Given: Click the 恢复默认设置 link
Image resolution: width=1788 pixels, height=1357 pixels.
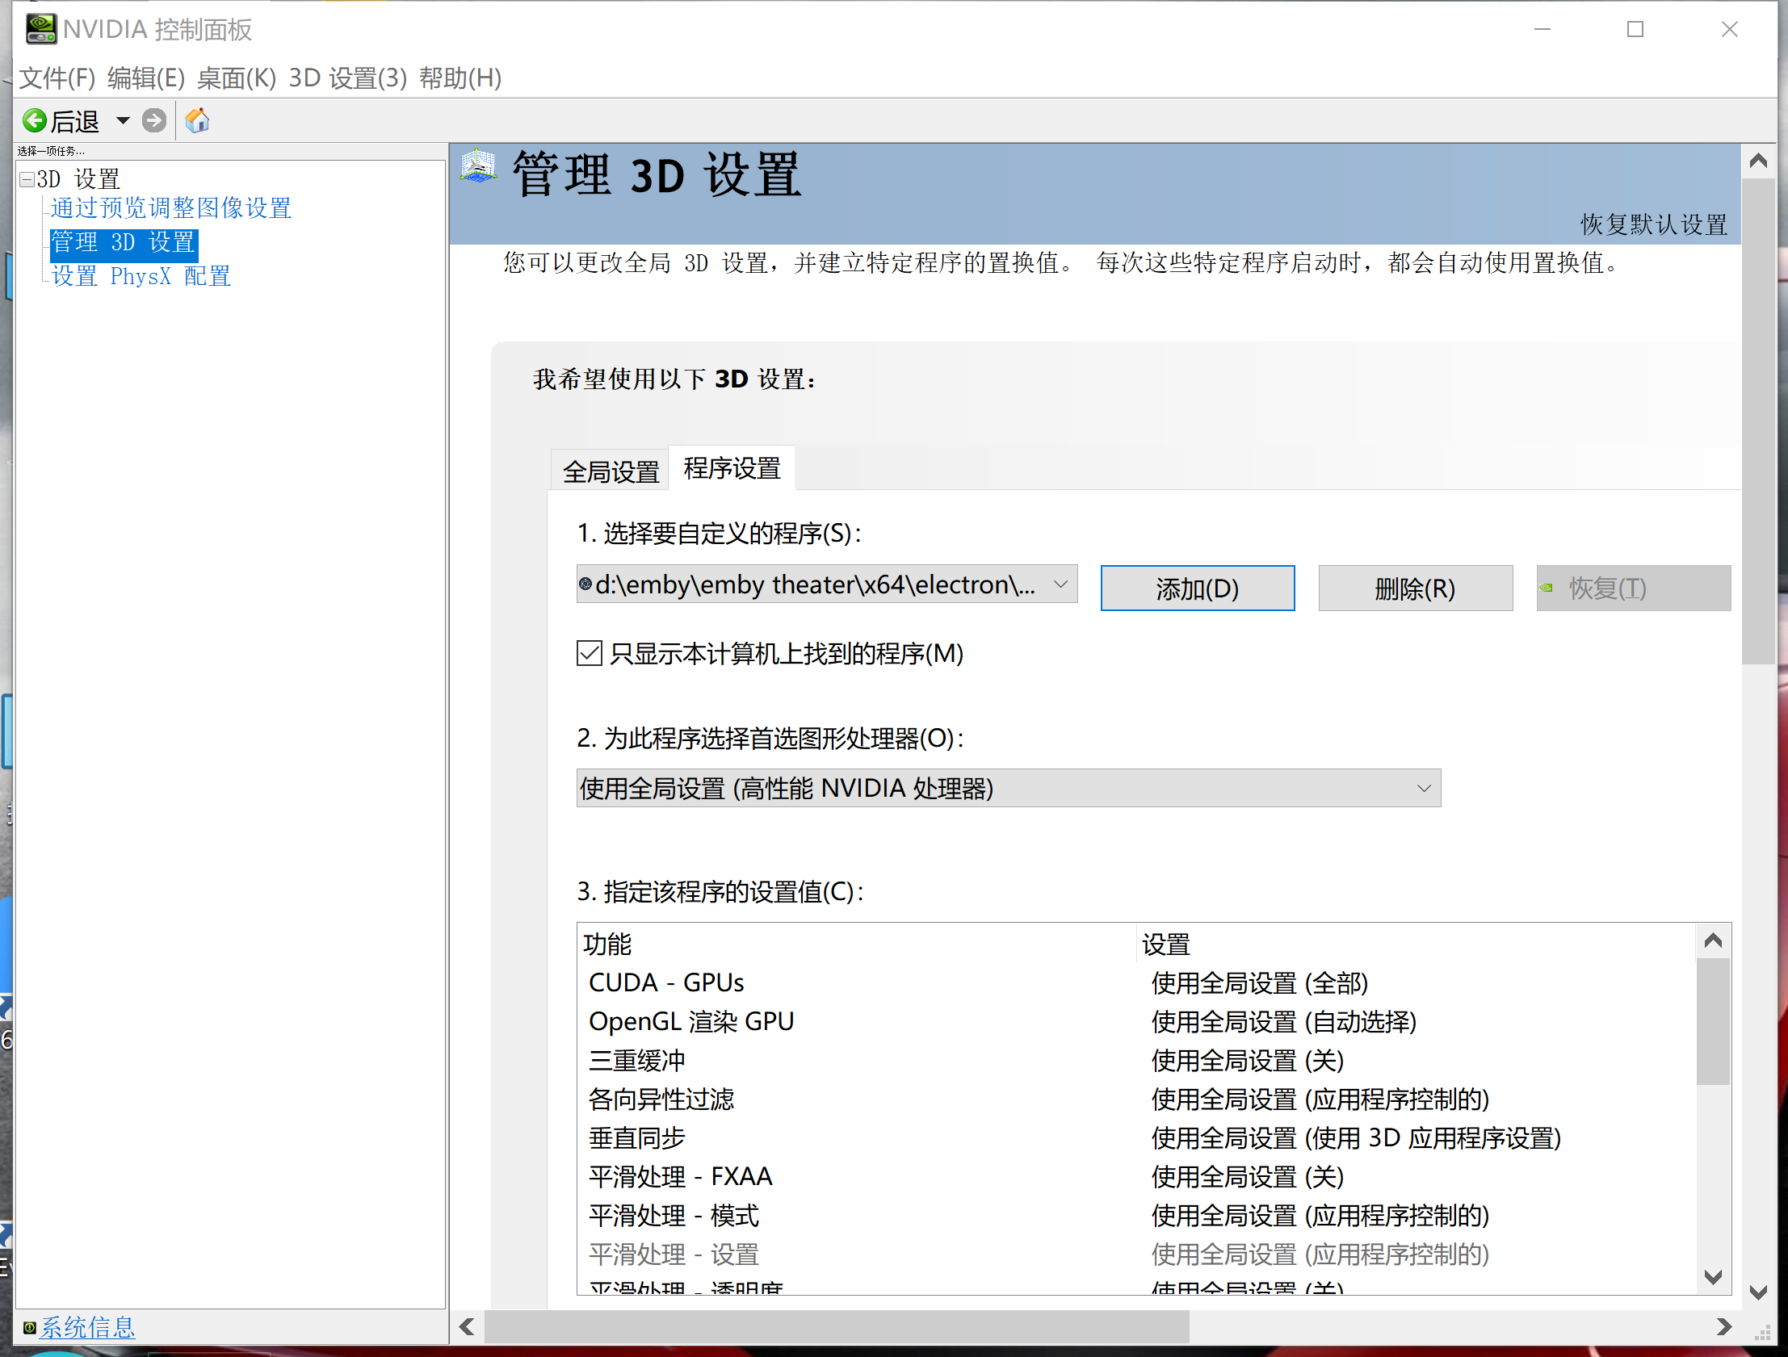Looking at the screenshot, I should (x=1654, y=224).
